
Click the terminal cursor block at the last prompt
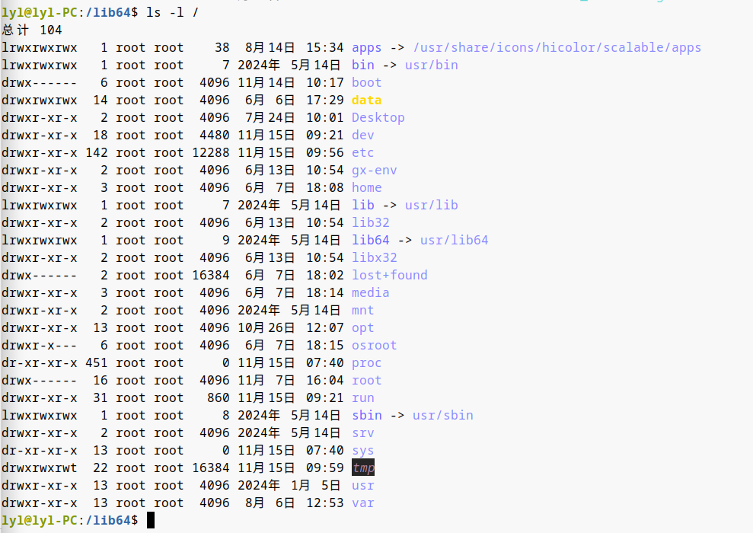coord(150,520)
